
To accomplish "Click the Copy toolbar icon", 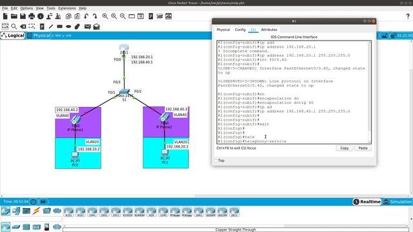I will (x=68, y=16).
